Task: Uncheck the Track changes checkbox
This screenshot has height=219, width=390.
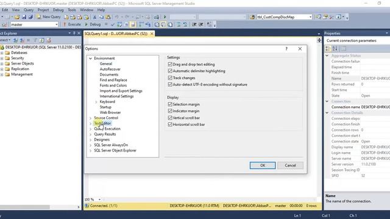Action: click(x=170, y=78)
